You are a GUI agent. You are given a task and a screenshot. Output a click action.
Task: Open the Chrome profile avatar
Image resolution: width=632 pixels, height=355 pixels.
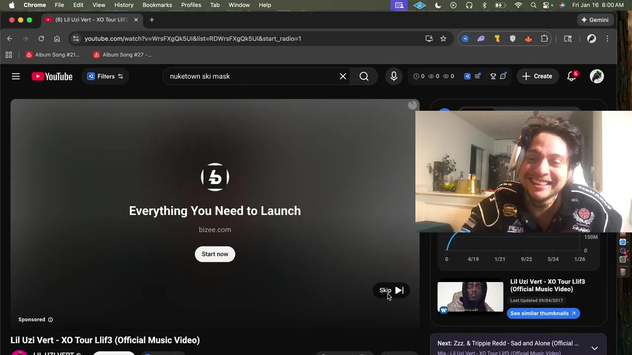coord(592,38)
